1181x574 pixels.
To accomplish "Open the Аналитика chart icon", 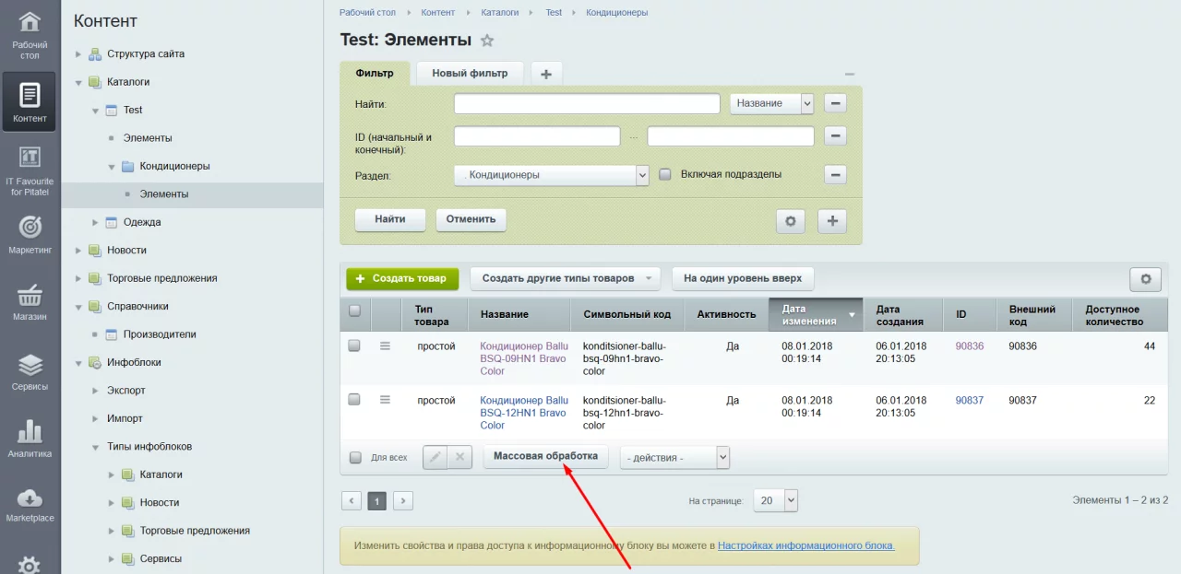I will pos(30,437).
